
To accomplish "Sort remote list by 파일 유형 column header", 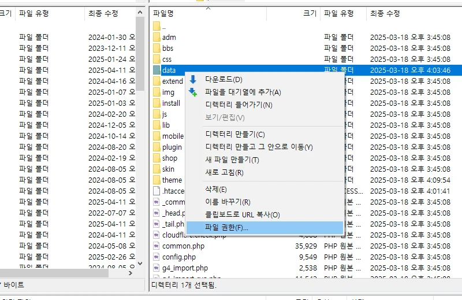I will pos(343,13).
